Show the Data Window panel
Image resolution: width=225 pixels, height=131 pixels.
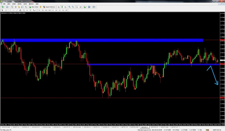(x=15, y=7)
